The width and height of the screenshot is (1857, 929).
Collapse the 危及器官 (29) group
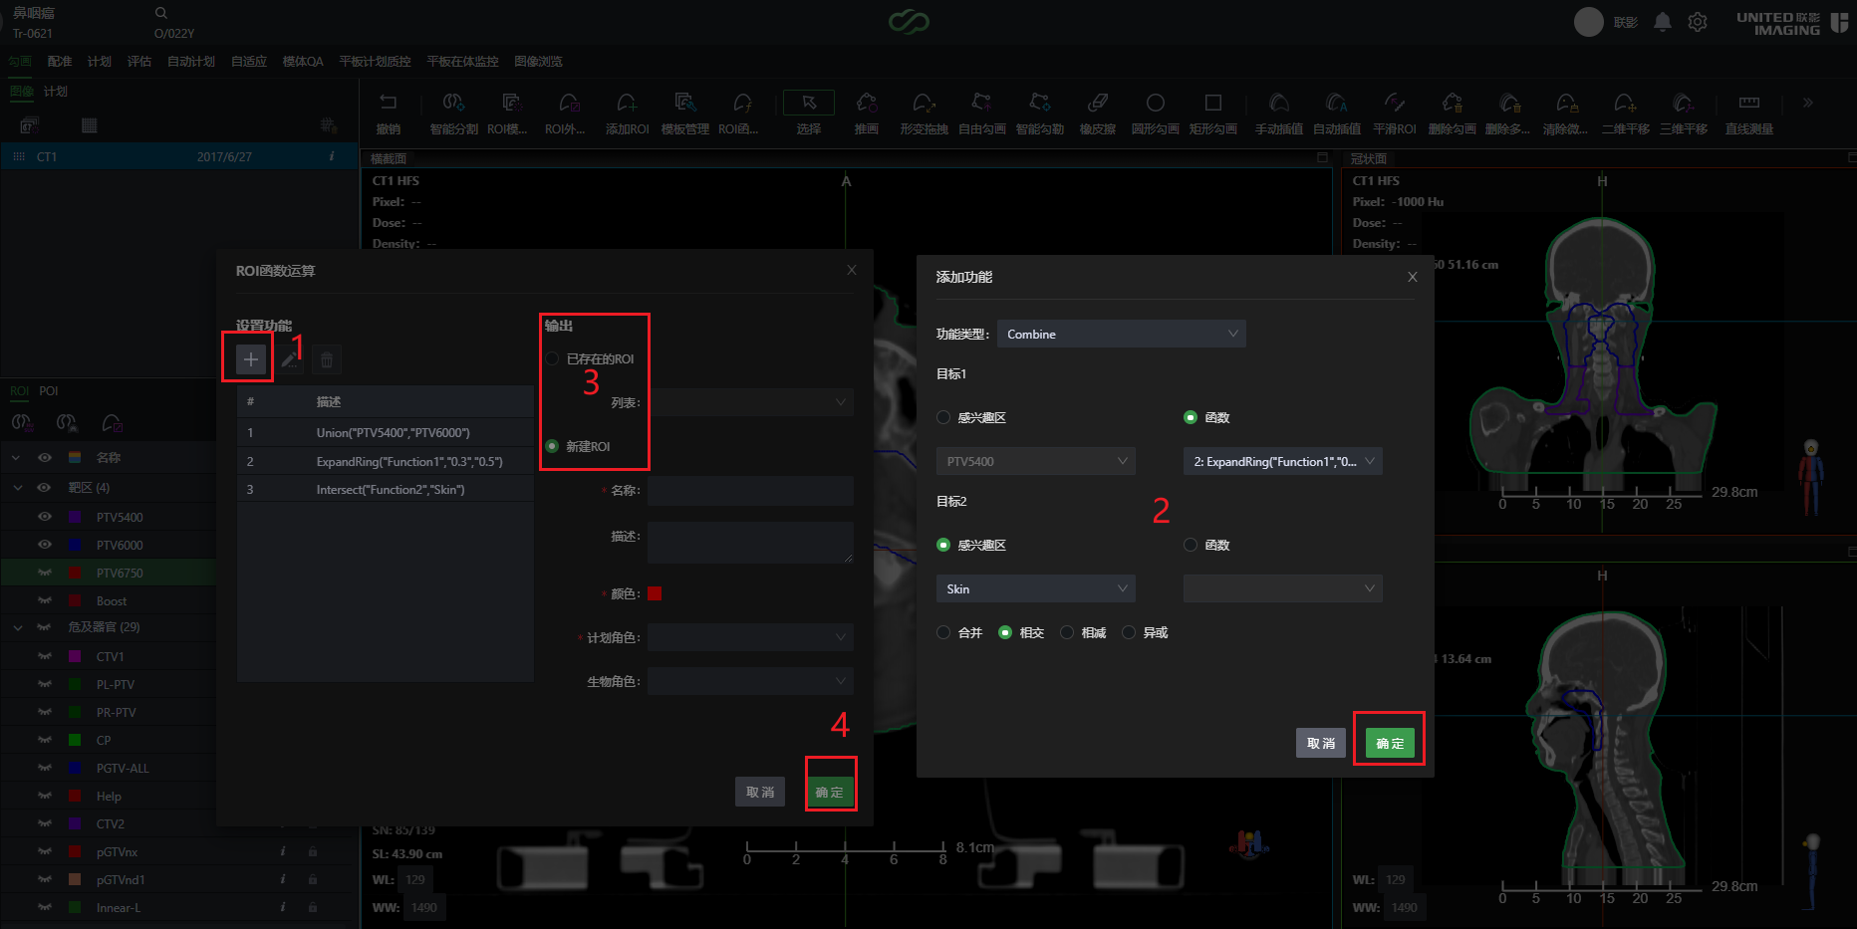[17, 627]
